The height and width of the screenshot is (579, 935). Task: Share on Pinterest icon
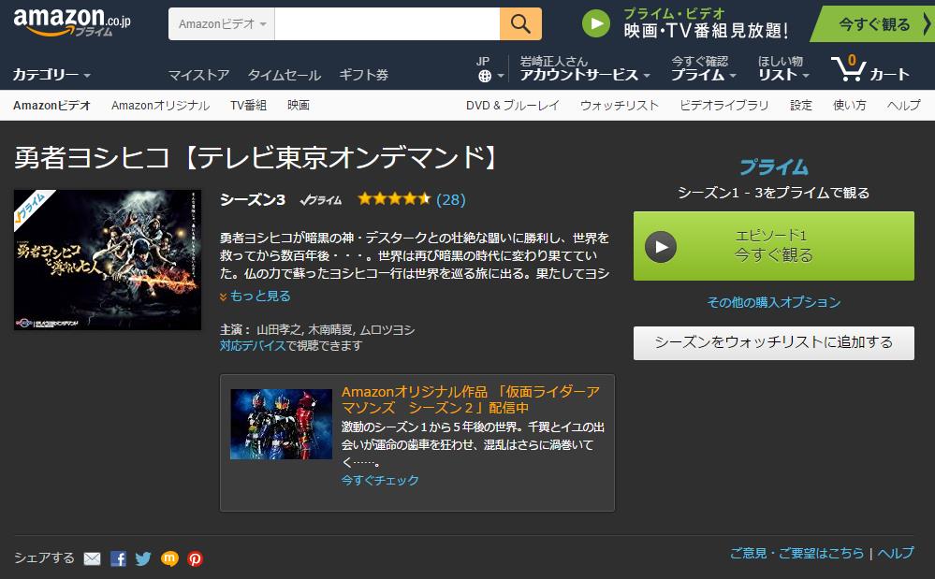195,558
